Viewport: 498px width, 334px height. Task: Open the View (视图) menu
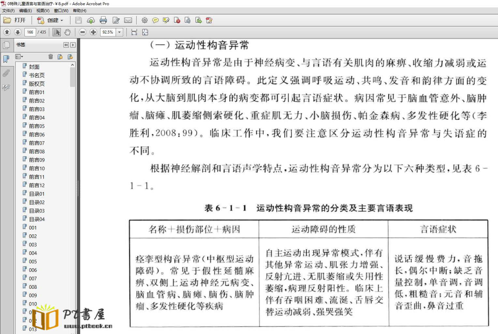point(43,11)
